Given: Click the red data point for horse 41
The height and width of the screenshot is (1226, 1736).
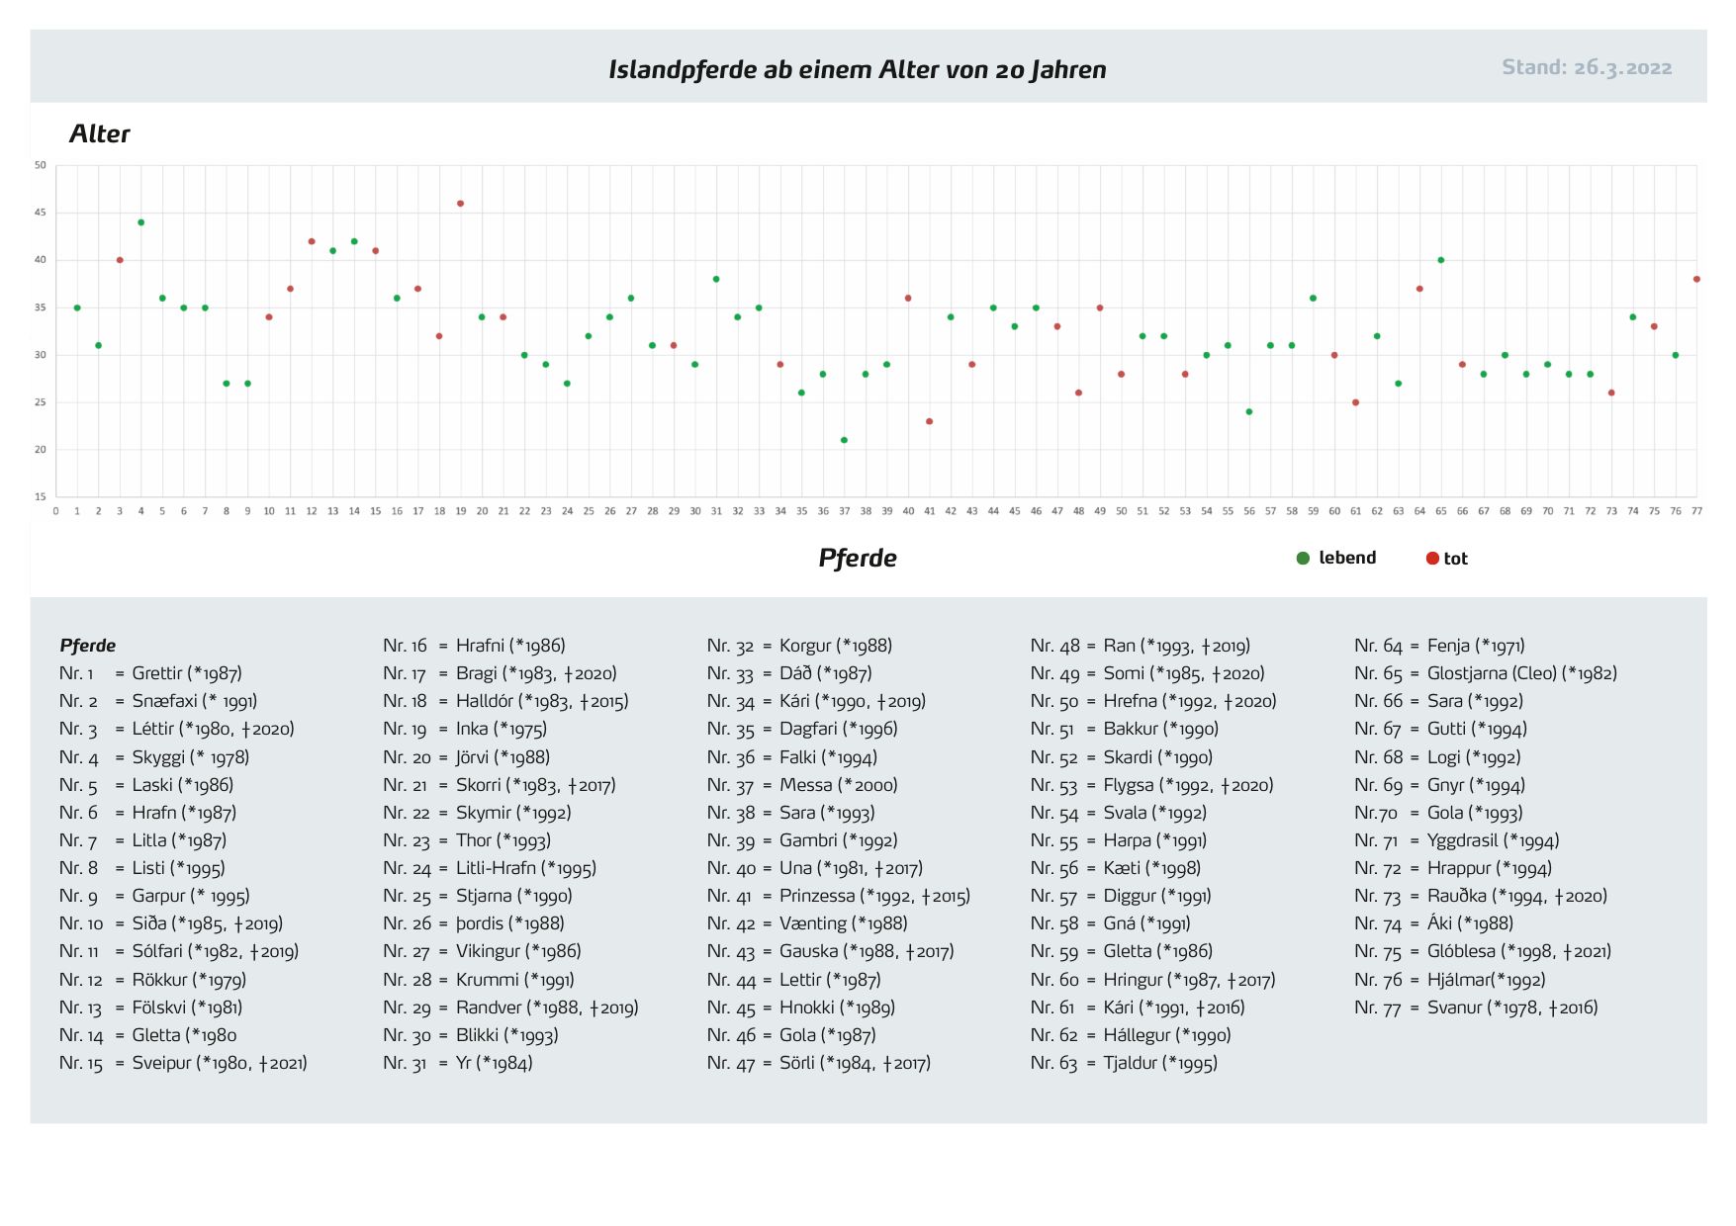Looking at the screenshot, I should tap(929, 422).
